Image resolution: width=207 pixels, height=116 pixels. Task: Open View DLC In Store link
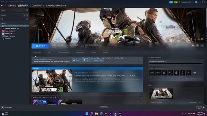157,102
